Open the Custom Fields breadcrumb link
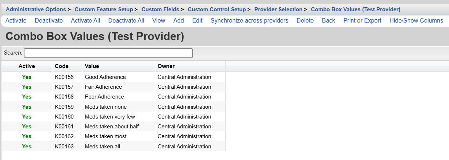Viewport: 449px width, 160px height. tap(160, 9)
